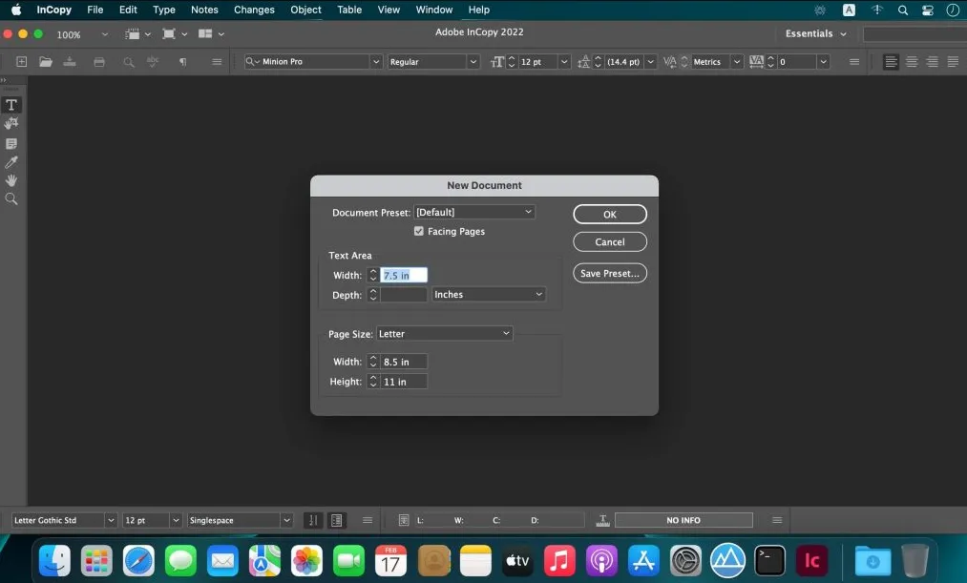967x583 pixels.
Task: Toggle Show Hidden Characters pilcrow icon
Action: coord(182,62)
